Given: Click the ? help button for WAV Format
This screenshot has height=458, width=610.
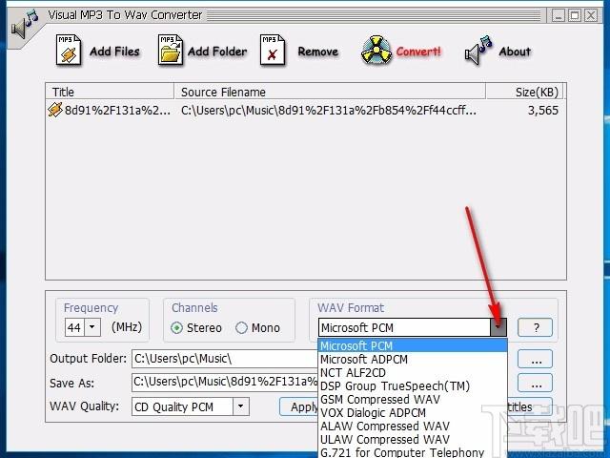Looking at the screenshot, I should click(535, 327).
